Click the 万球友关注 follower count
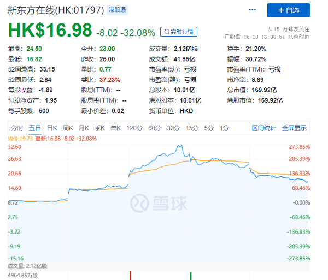Viewport: 328px width, 280px height. [x=289, y=29]
